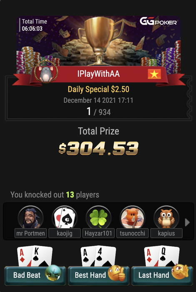The image size is (196, 292).
Task: Select mr Portmen's avatar
Action: point(30,217)
